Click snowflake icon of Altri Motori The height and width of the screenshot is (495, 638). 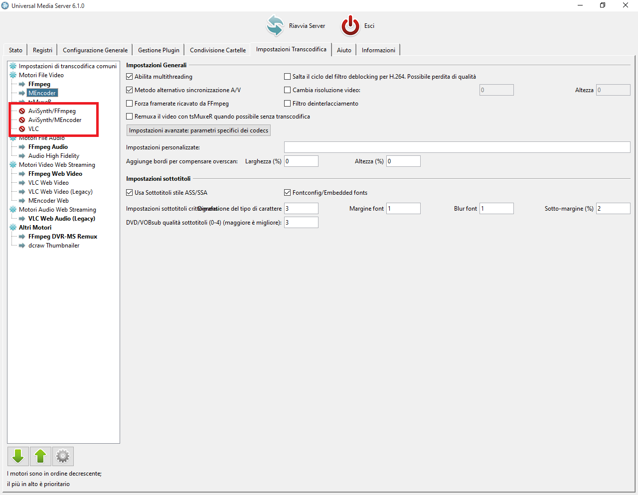coord(13,228)
